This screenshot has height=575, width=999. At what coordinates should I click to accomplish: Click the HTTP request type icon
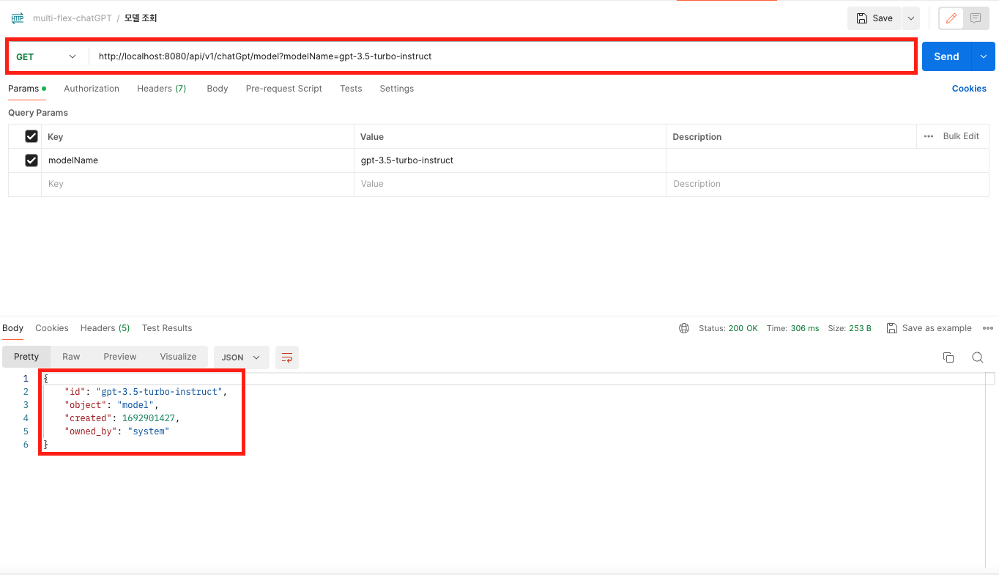[x=18, y=18]
